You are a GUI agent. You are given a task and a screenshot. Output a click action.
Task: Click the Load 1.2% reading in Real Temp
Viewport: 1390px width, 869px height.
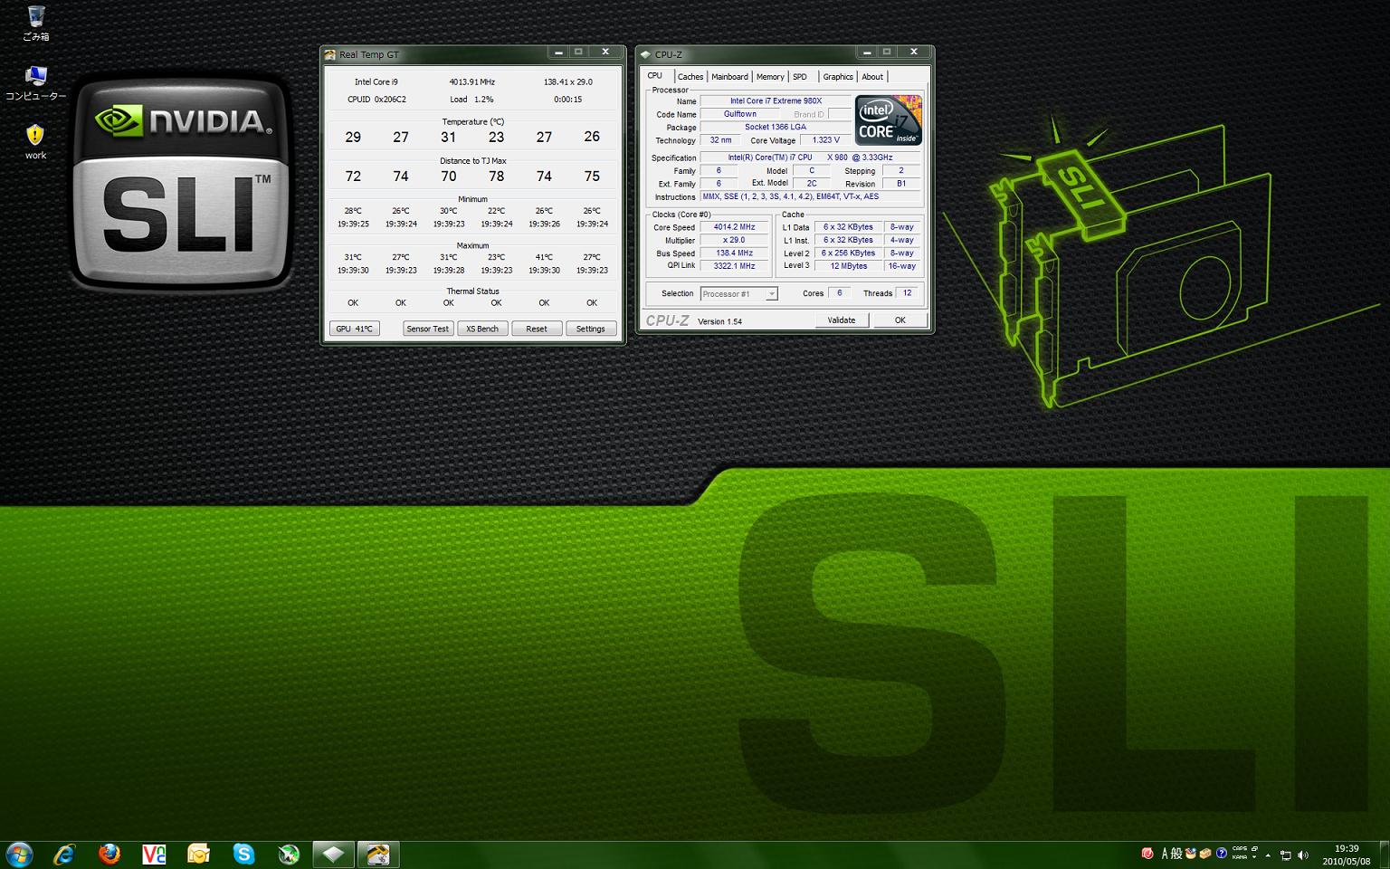coord(471,100)
